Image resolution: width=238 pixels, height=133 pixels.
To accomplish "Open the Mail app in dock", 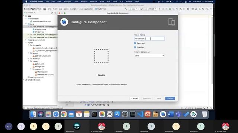I will point(71,114).
